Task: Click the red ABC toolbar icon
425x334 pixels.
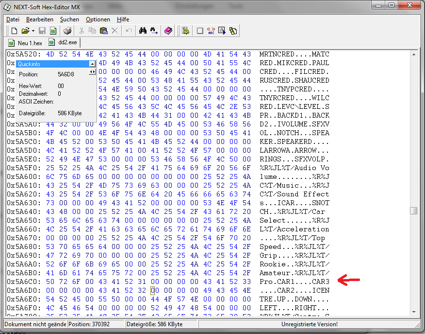Action: (x=211, y=31)
